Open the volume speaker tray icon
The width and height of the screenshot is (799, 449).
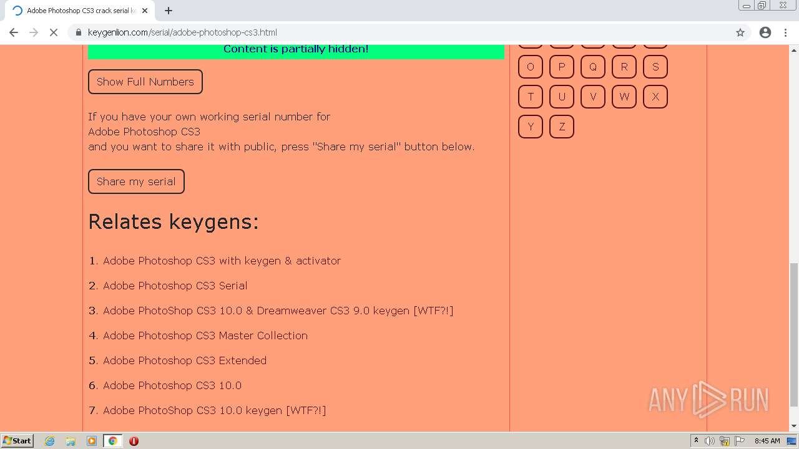click(710, 441)
